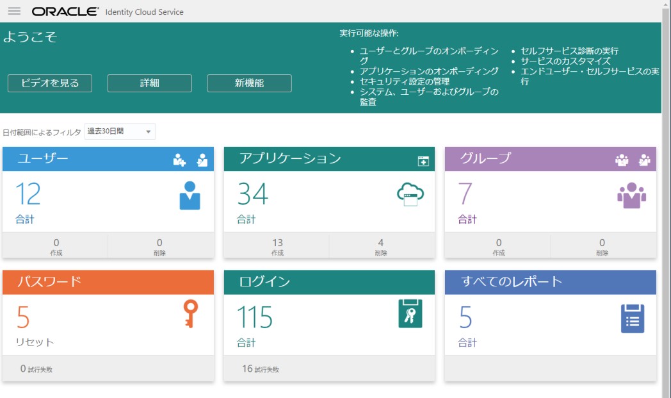Click 13 作成 in applications tile
This screenshot has height=398, width=671.
pyautogui.click(x=277, y=246)
